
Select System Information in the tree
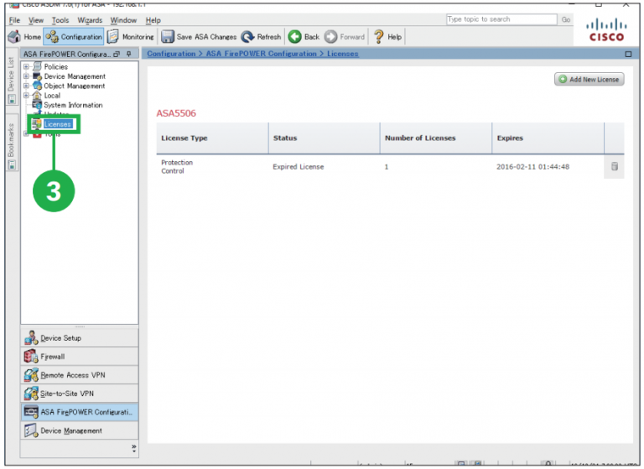[73, 105]
